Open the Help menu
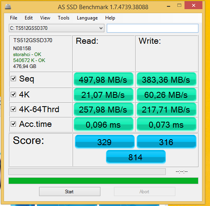The image size is (210, 206). (110, 18)
